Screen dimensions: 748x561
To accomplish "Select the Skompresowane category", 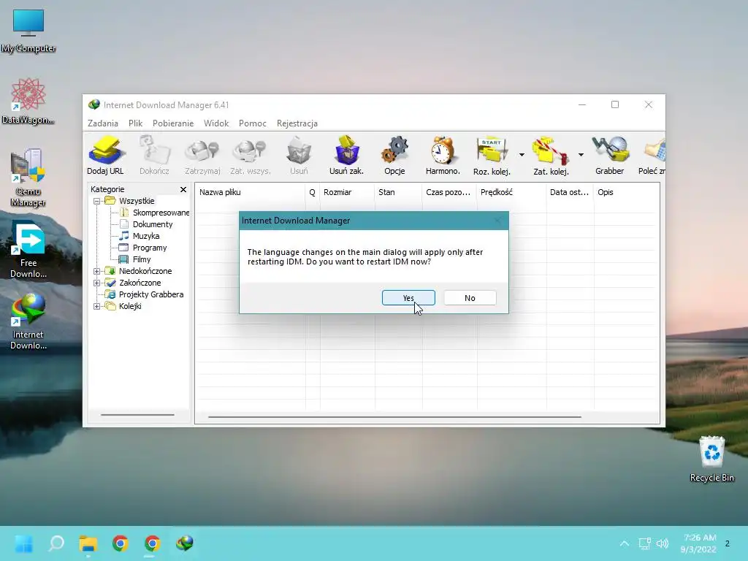I will tap(154, 213).
